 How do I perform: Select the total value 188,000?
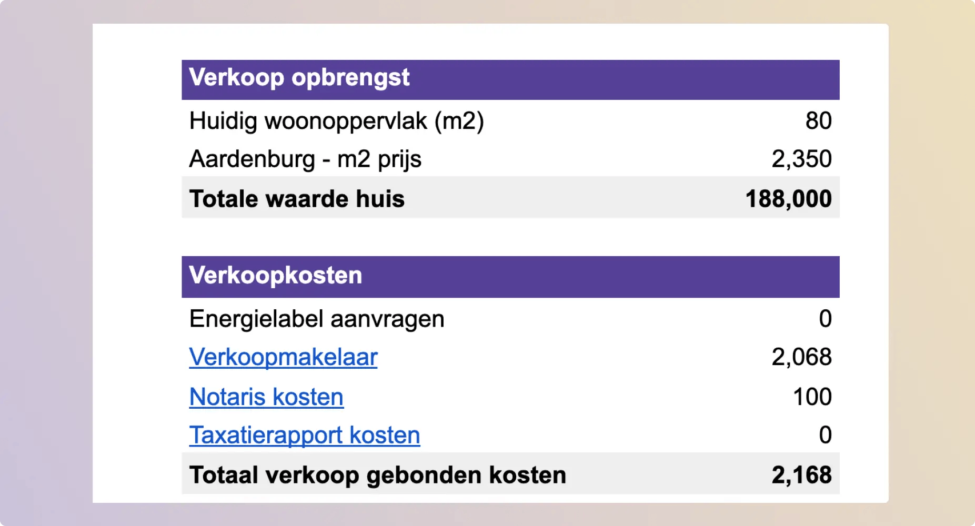pyautogui.click(x=788, y=199)
